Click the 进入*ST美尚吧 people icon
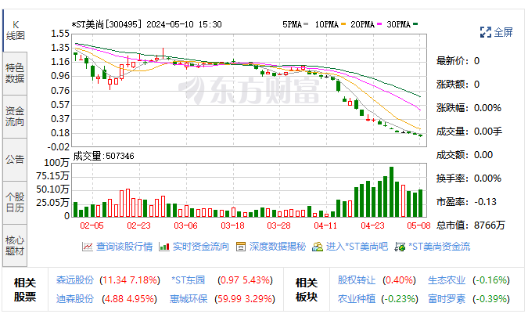This screenshot has height=321, width=528. pyautogui.click(x=318, y=247)
